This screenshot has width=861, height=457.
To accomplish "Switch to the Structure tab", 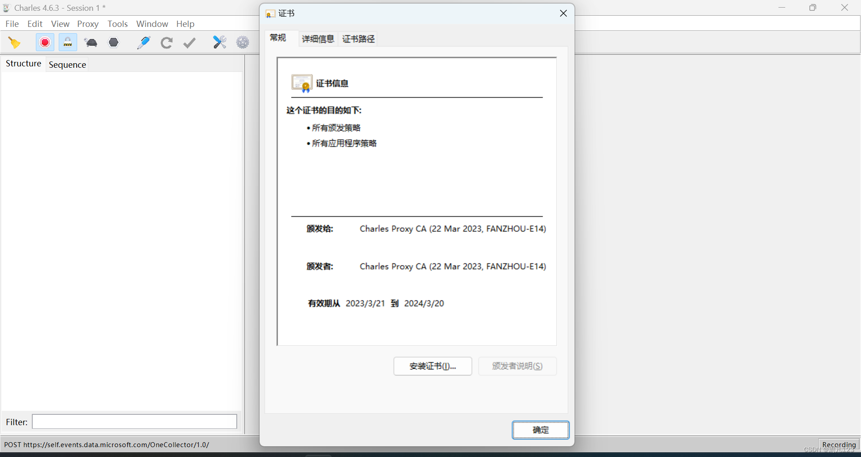I will tap(23, 64).
